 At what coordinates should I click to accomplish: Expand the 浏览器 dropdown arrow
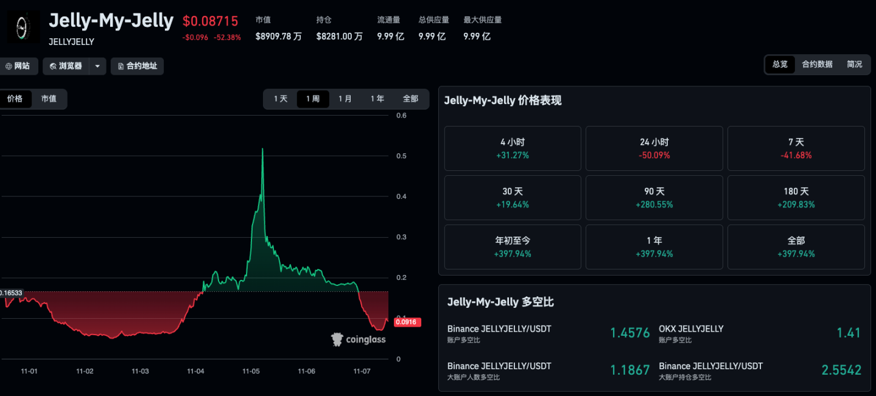97,66
